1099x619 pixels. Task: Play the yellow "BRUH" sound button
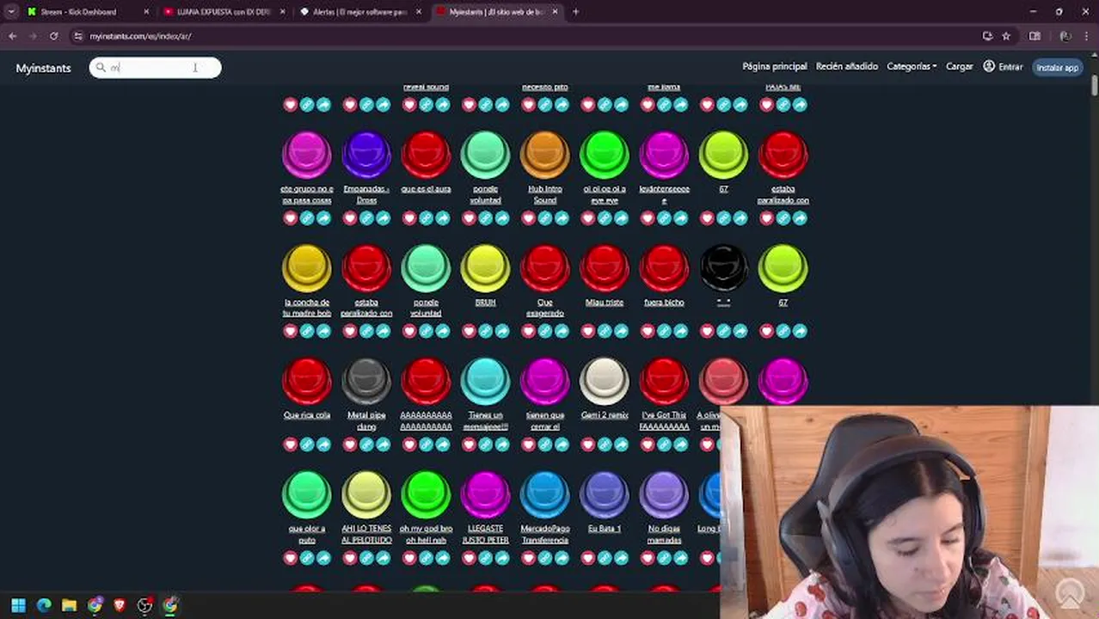tap(485, 268)
